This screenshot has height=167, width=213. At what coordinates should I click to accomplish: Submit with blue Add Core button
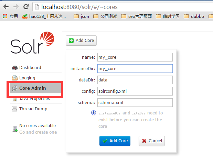(115, 141)
